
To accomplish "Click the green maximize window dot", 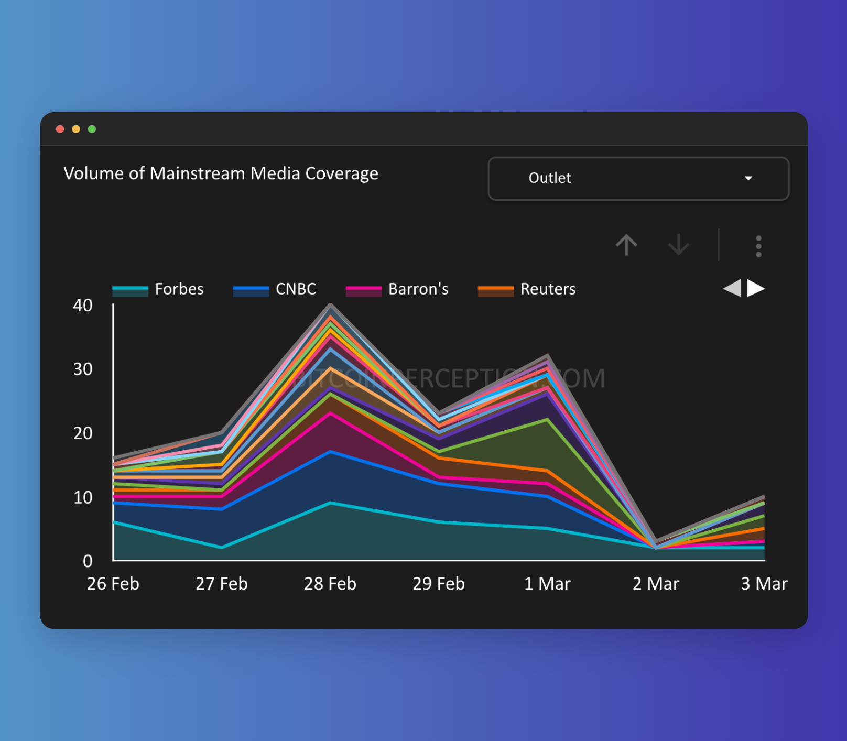I will coord(92,129).
